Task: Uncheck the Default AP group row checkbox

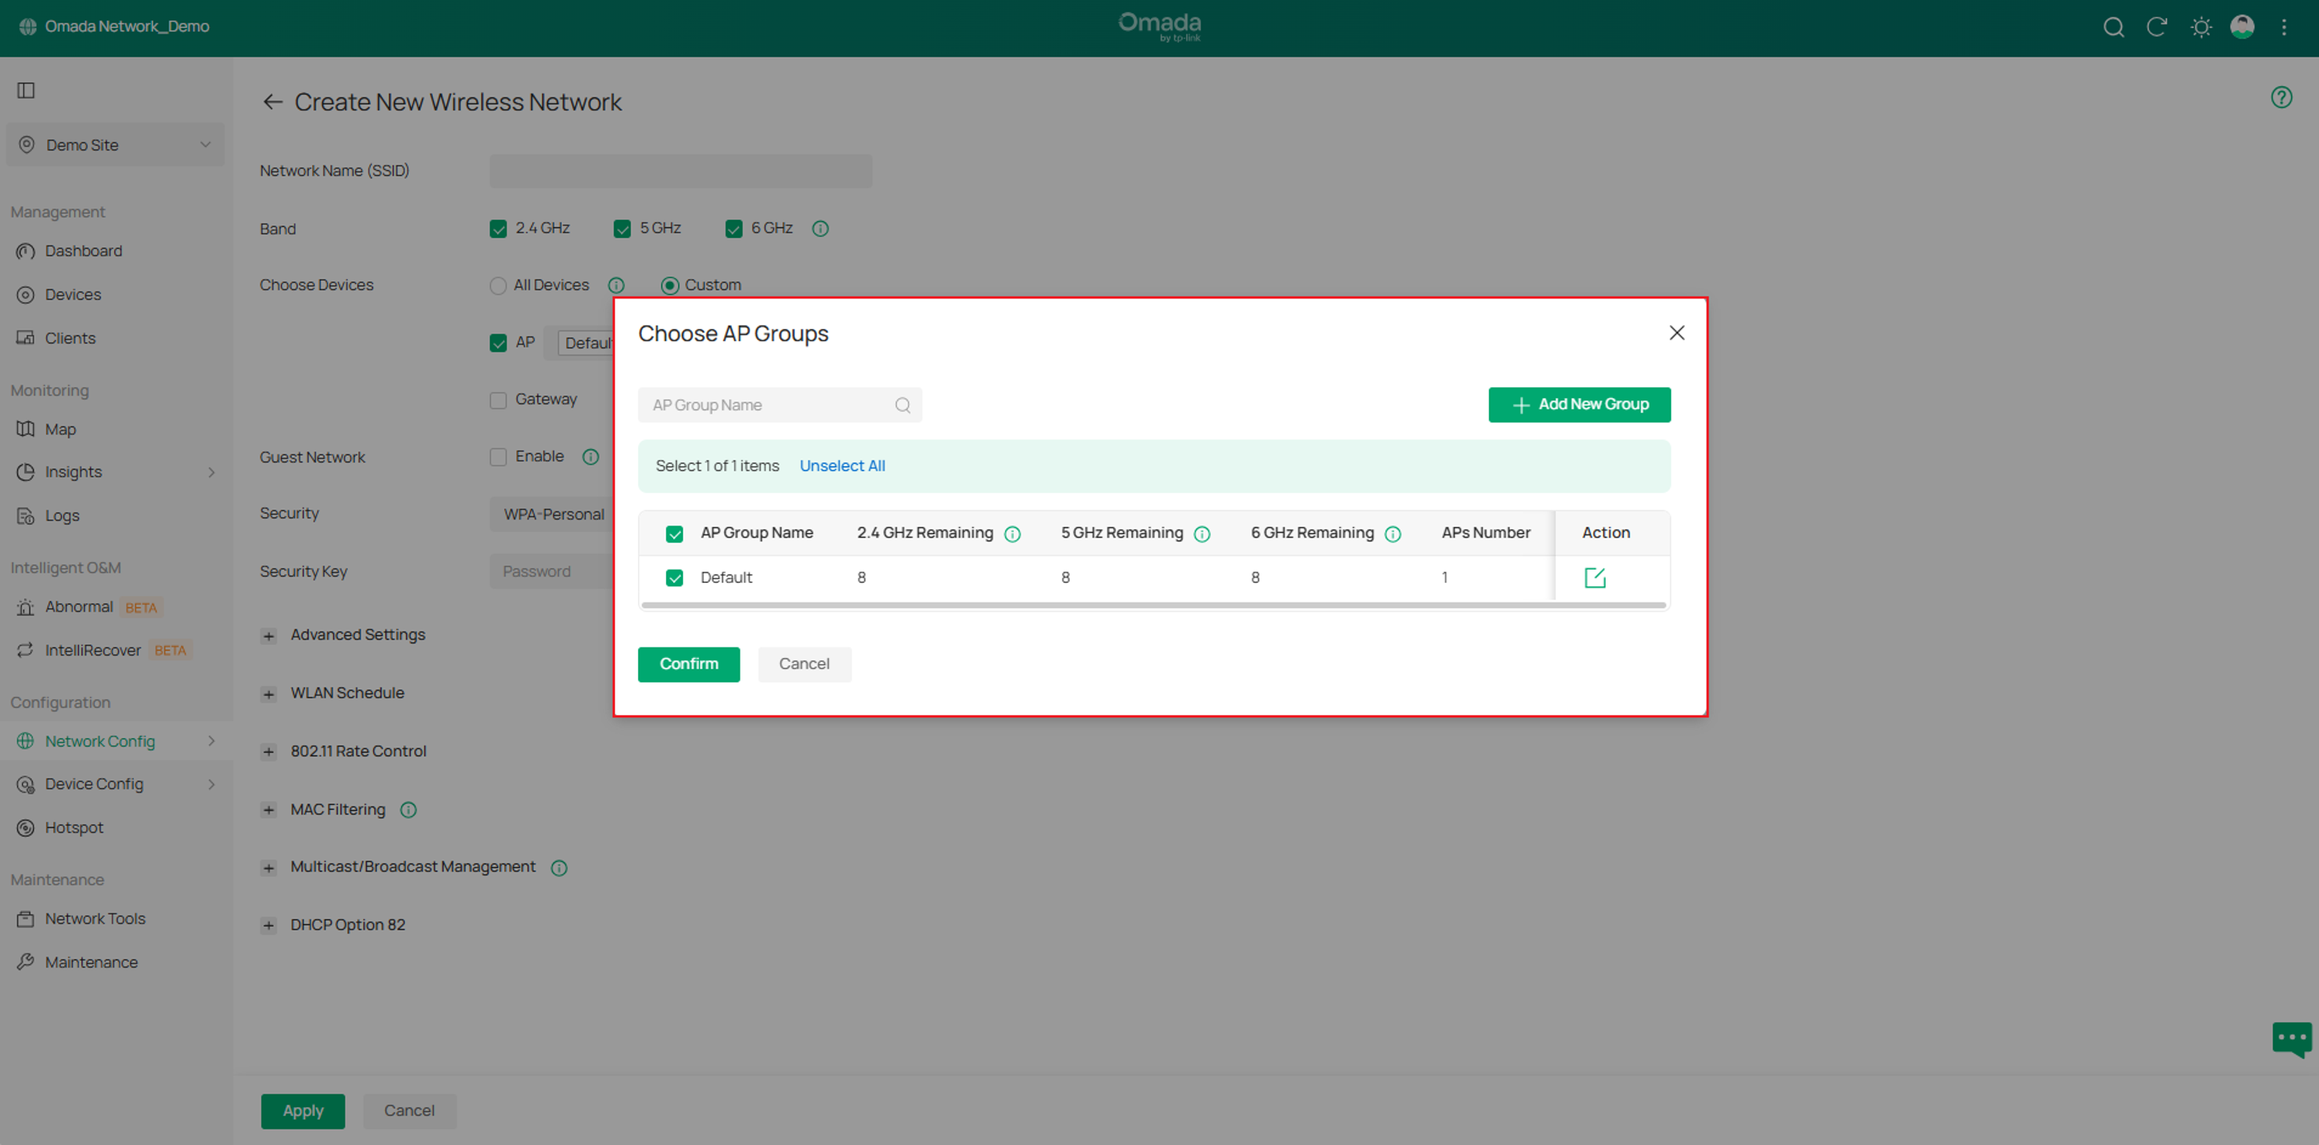Action: pyautogui.click(x=674, y=578)
